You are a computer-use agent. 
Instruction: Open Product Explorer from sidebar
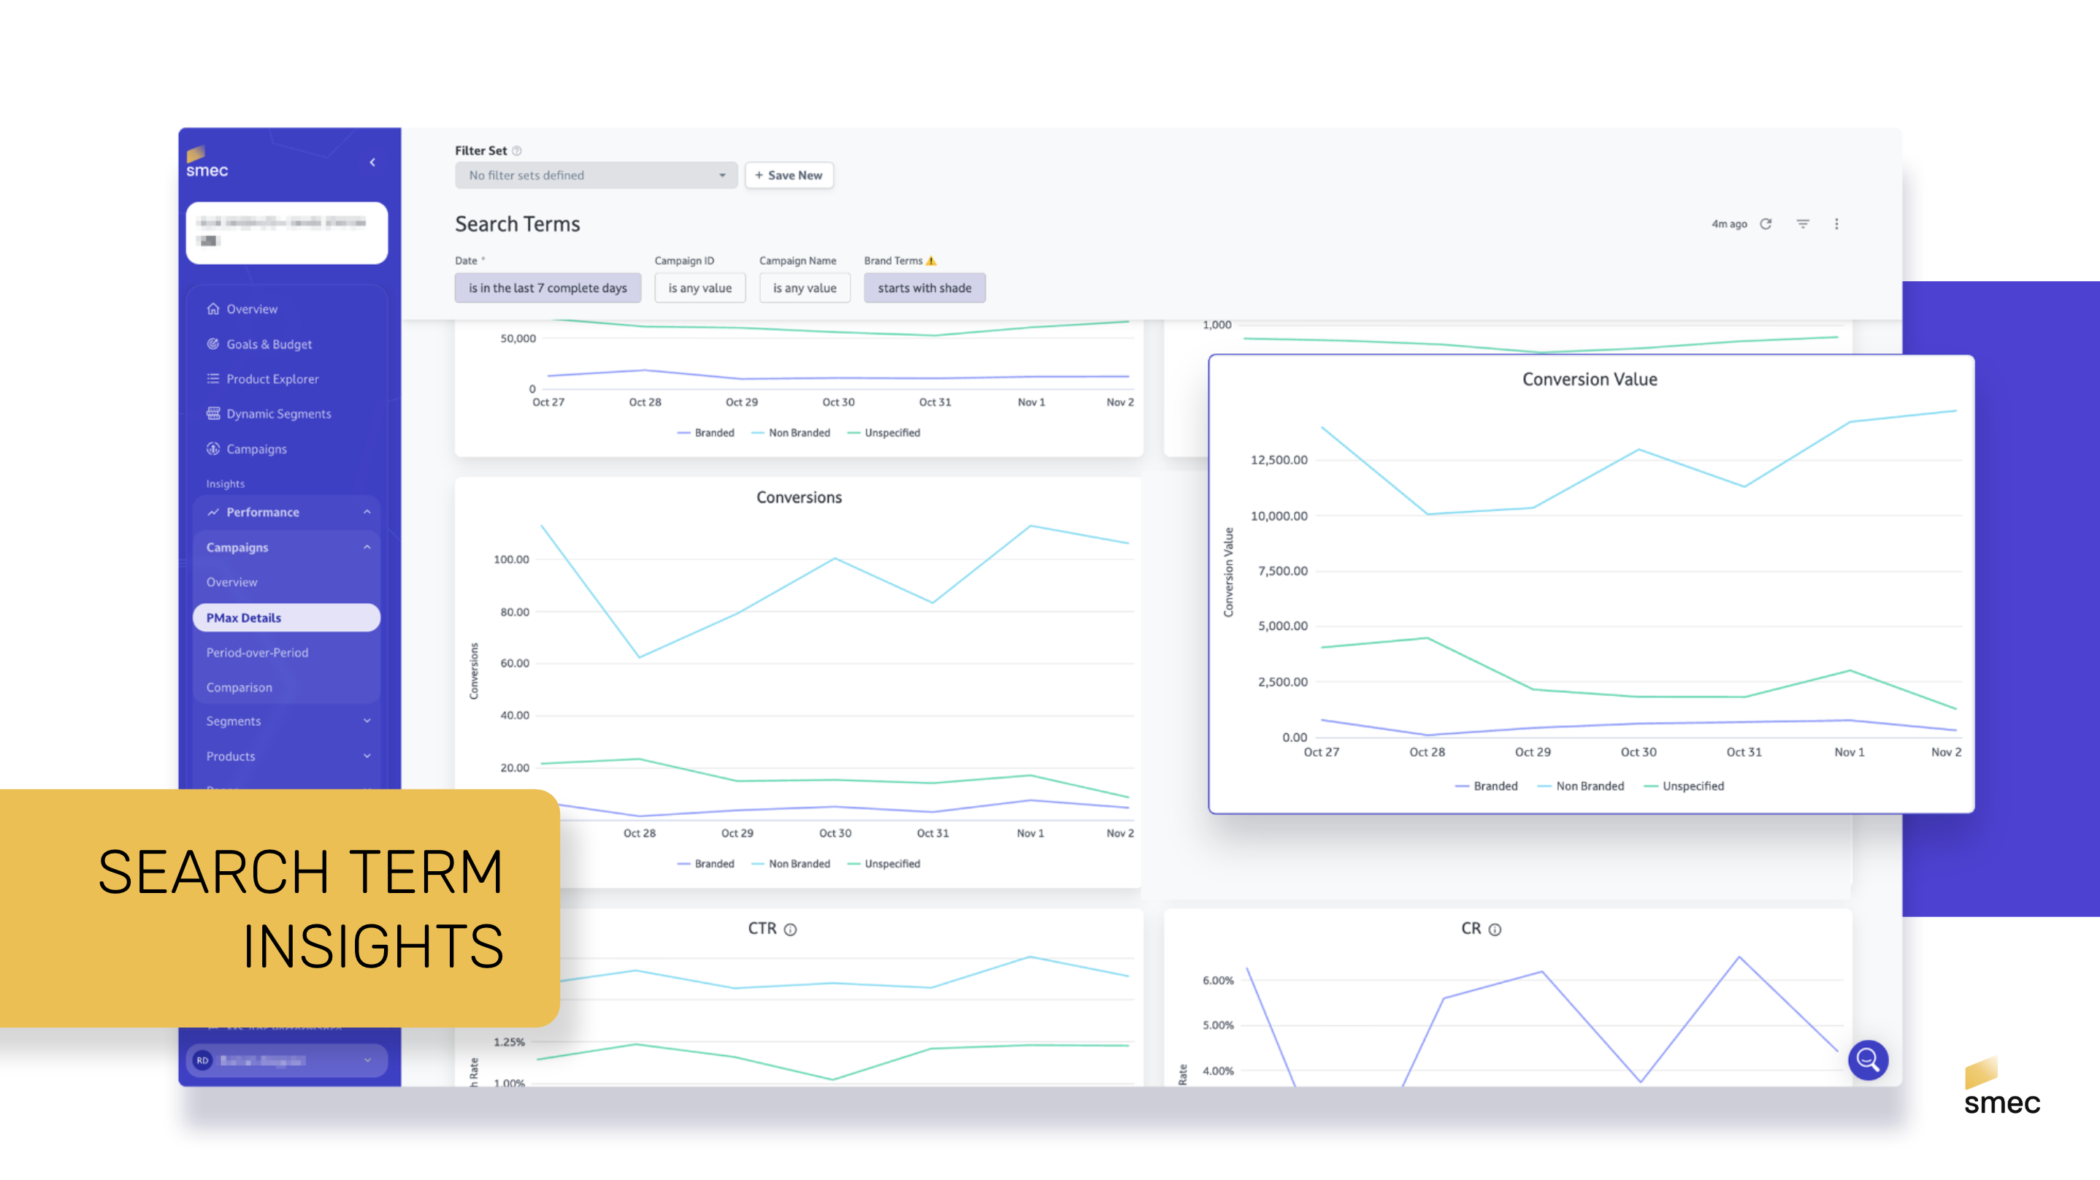point(272,379)
